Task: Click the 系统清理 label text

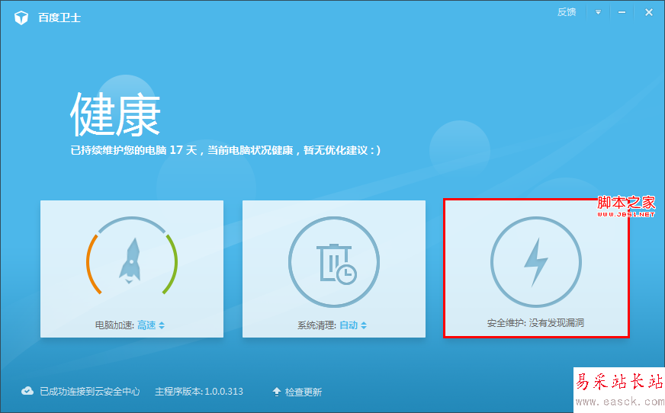Action: click(316, 325)
